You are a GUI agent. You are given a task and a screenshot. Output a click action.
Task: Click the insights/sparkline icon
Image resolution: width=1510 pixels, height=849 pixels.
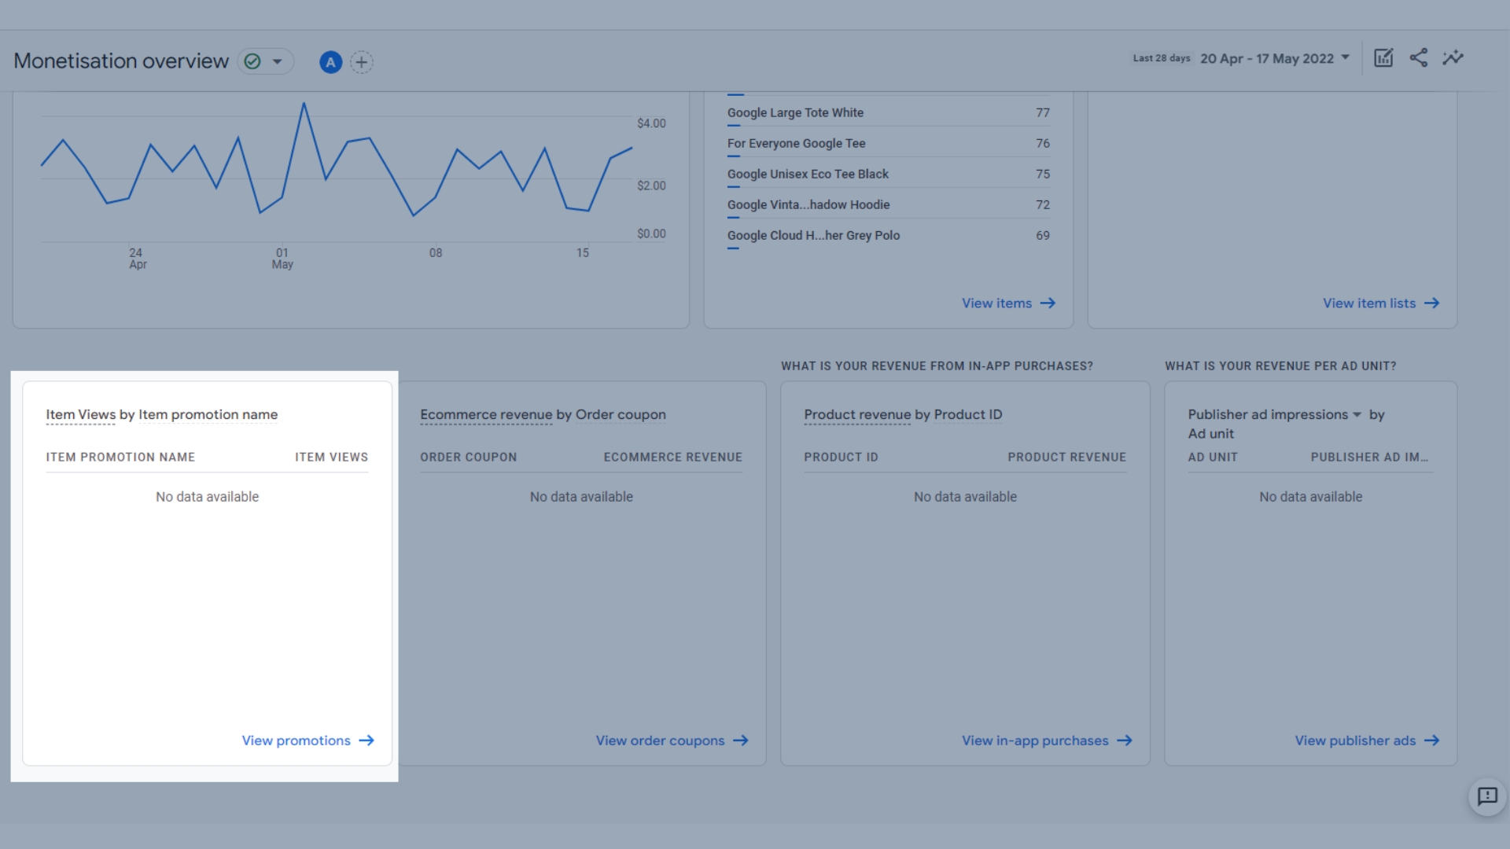1453,57
